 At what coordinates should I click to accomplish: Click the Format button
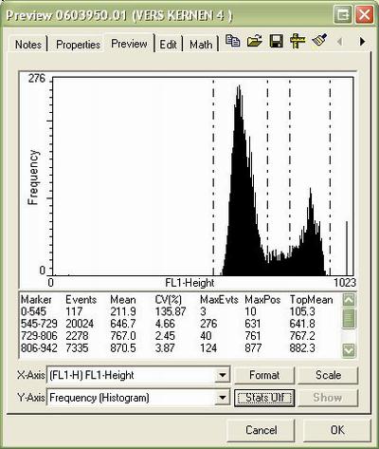264,375
